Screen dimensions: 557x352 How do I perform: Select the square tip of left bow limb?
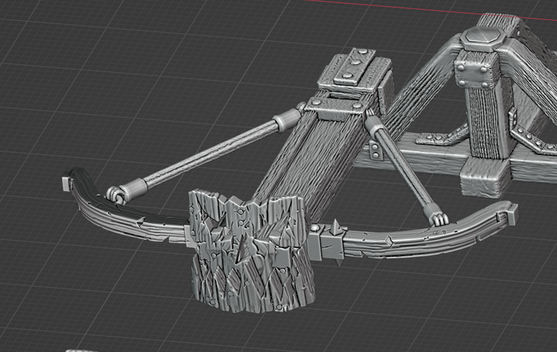pos(66,182)
